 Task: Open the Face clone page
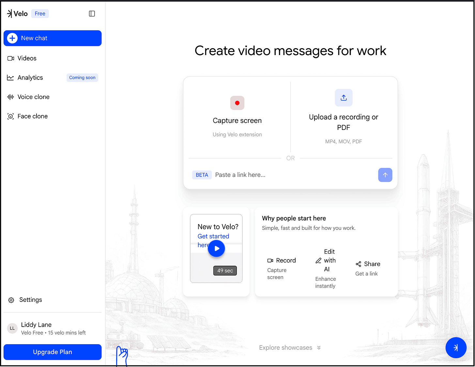coord(53,116)
